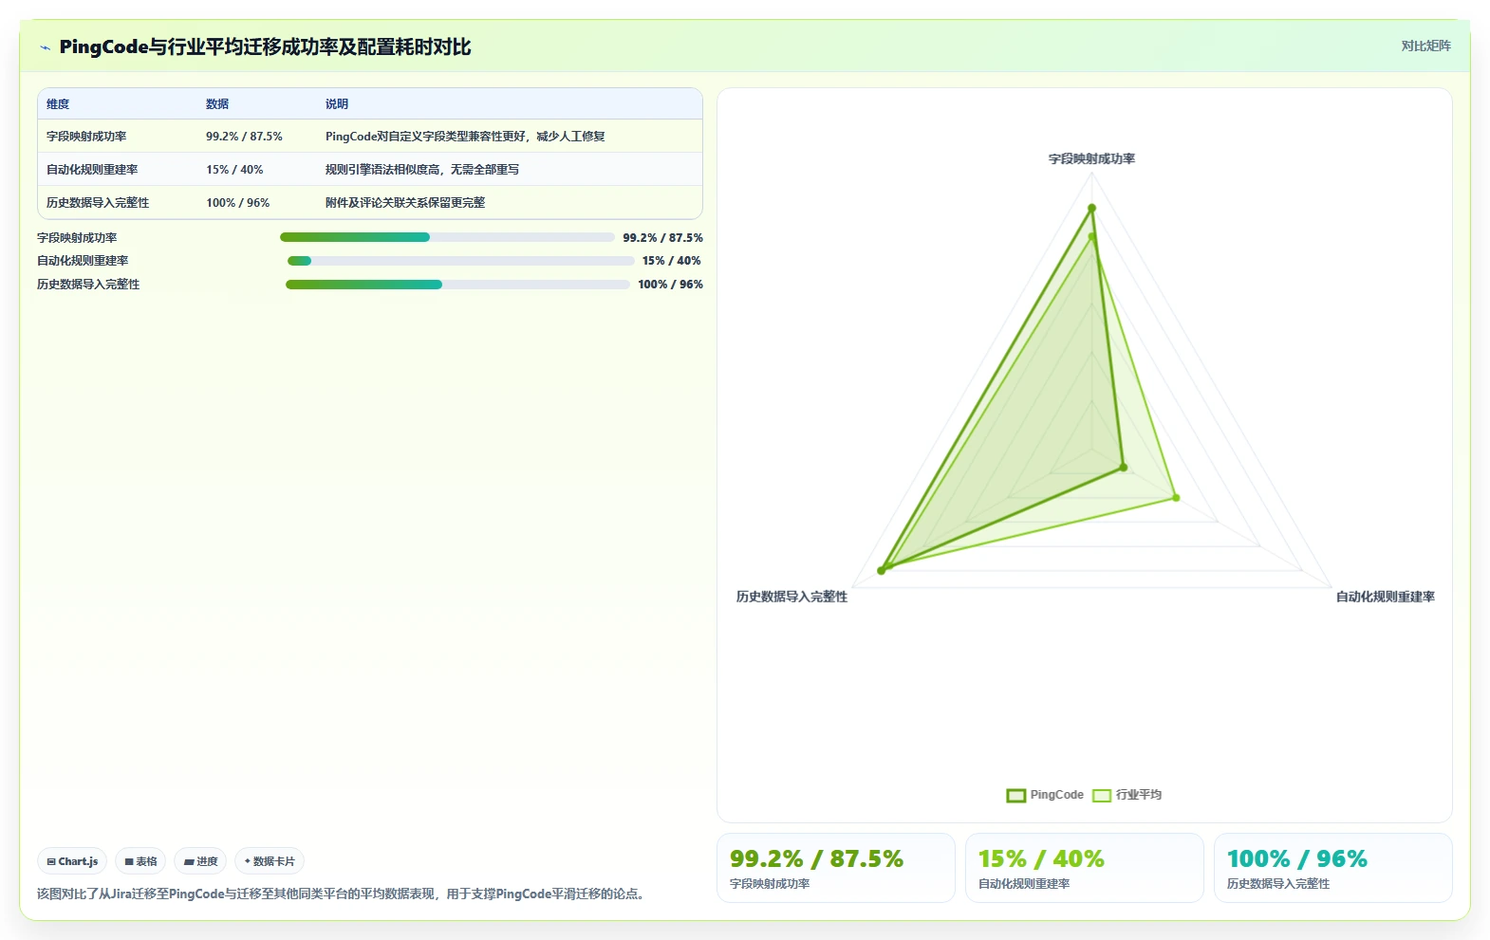Viewport: 1490px width, 940px height.
Task: Click the 100% / 96% data card
Action: [x=1333, y=868]
